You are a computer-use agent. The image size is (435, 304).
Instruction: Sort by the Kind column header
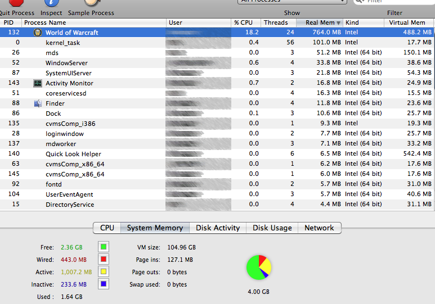click(364, 22)
